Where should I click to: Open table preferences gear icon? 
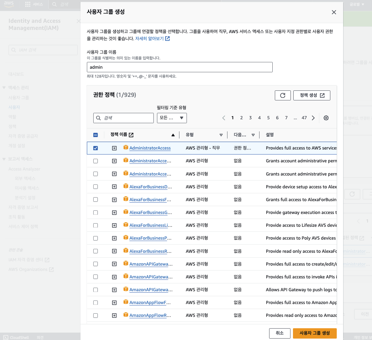pyautogui.click(x=326, y=118)
